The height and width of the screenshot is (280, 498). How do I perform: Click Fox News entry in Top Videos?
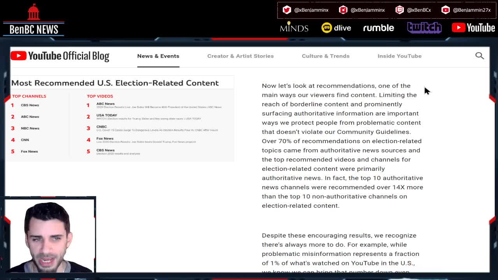tap(146, 140)
